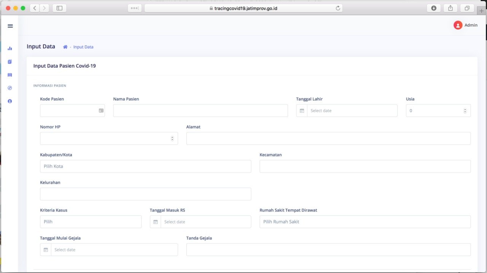Expand the Kriteria Kasus dropdown
Image resolution: width=487 pixels, height=273 pixels.
tap(91, 222)
